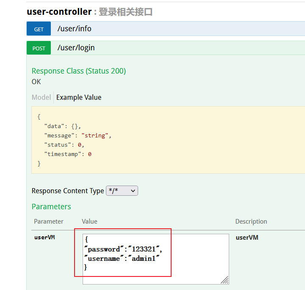Collapse the /user/login endpoint path
This screenshot has width=305, height=290.
[76, 48]
